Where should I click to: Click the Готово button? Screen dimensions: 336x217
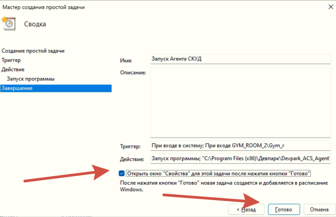284,209
